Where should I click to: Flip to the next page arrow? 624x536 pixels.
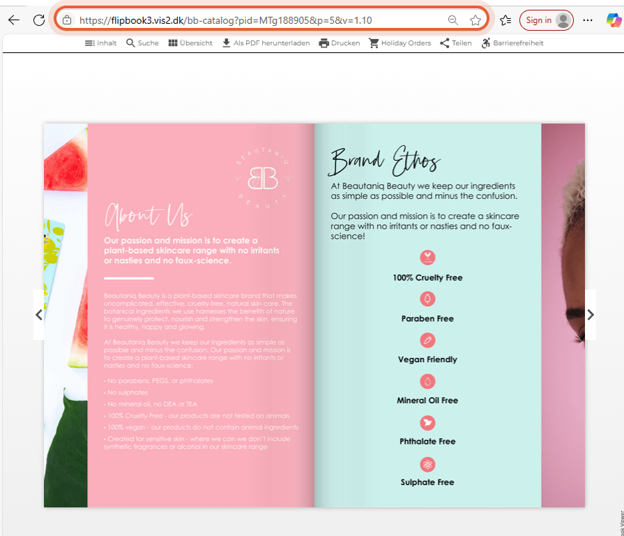coord(590,315)
